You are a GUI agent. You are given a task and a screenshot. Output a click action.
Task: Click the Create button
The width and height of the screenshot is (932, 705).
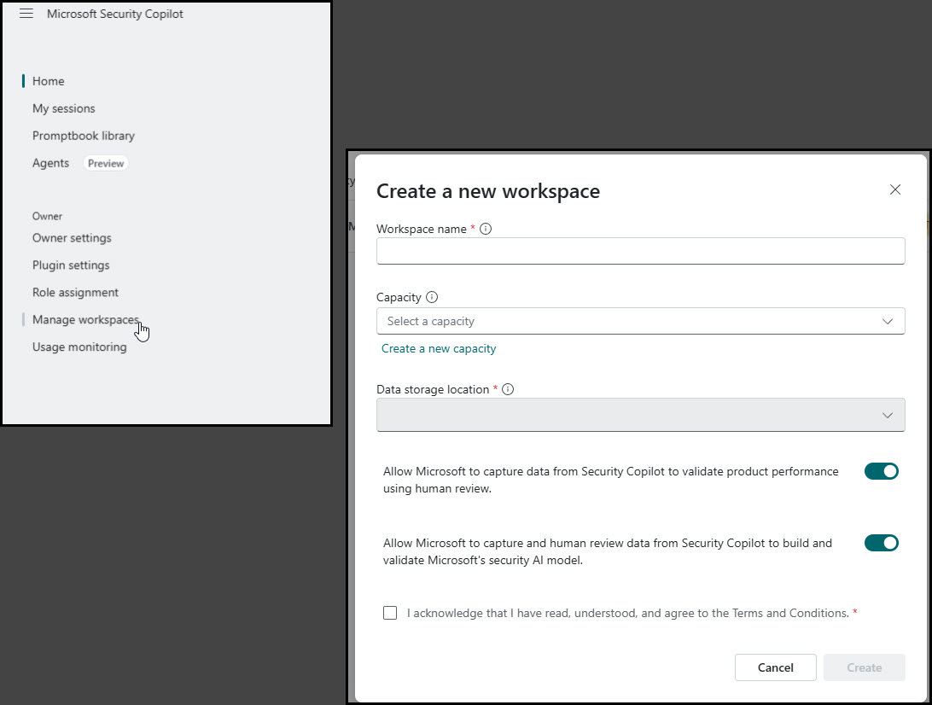[865, 667]
